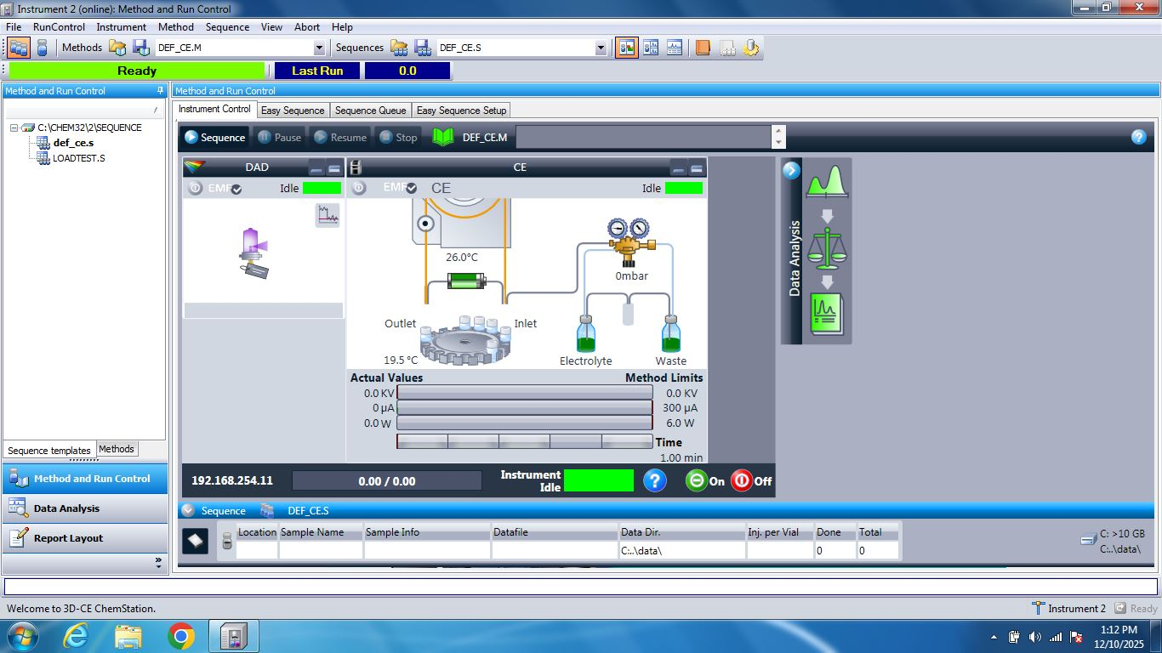Click the green integration peaks icon
1162x653 pixels.
(x=824, y=182)
